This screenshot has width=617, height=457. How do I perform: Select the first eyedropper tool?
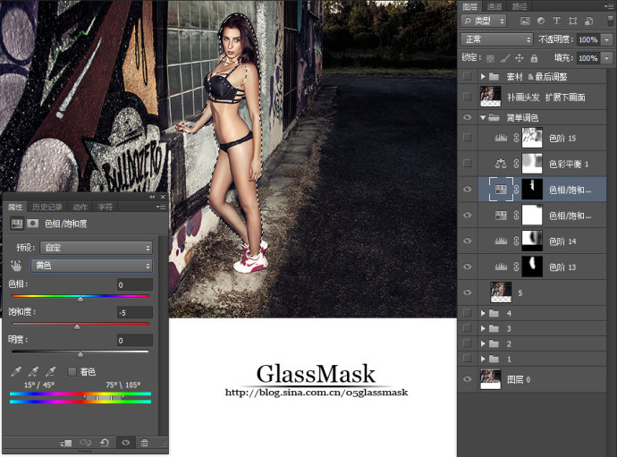coord(16,371)
